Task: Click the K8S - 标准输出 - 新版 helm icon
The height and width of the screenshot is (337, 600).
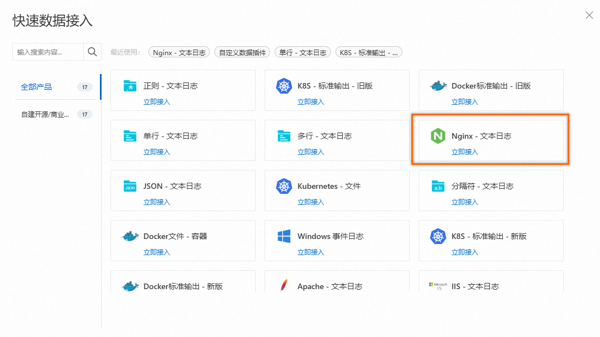Action: pyautogui.click(x=438, y=236)
